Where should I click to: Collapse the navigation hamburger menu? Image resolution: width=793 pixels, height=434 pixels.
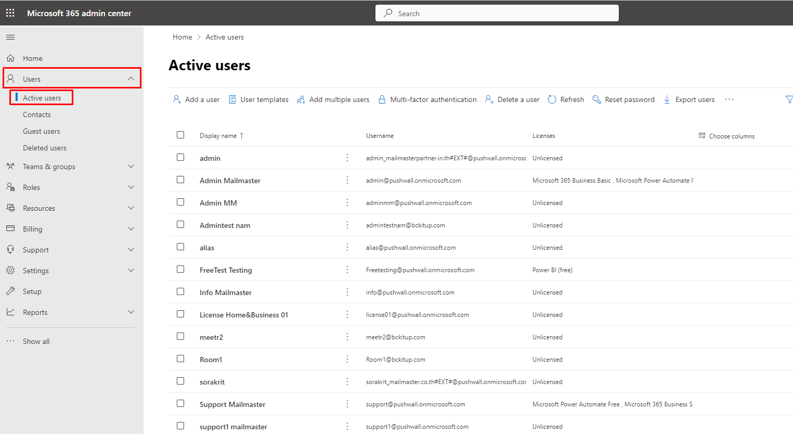[x=10, y=37]
